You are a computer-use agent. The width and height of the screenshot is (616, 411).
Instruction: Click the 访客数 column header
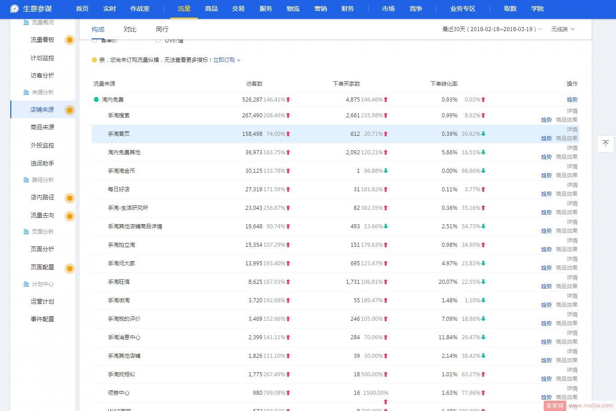[254, 84]
